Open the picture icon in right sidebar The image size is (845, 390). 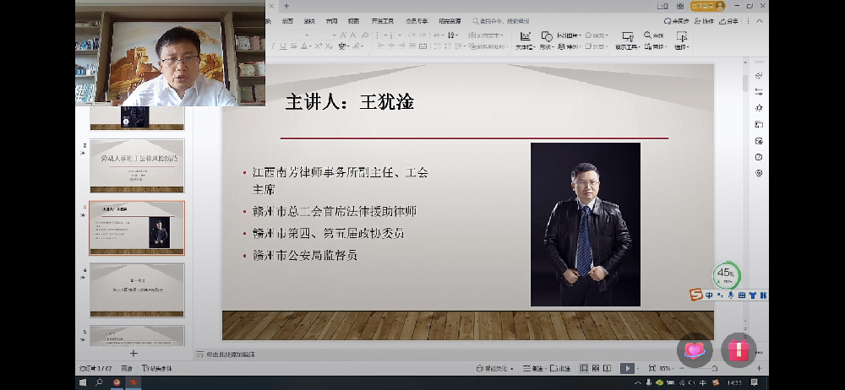759,141
